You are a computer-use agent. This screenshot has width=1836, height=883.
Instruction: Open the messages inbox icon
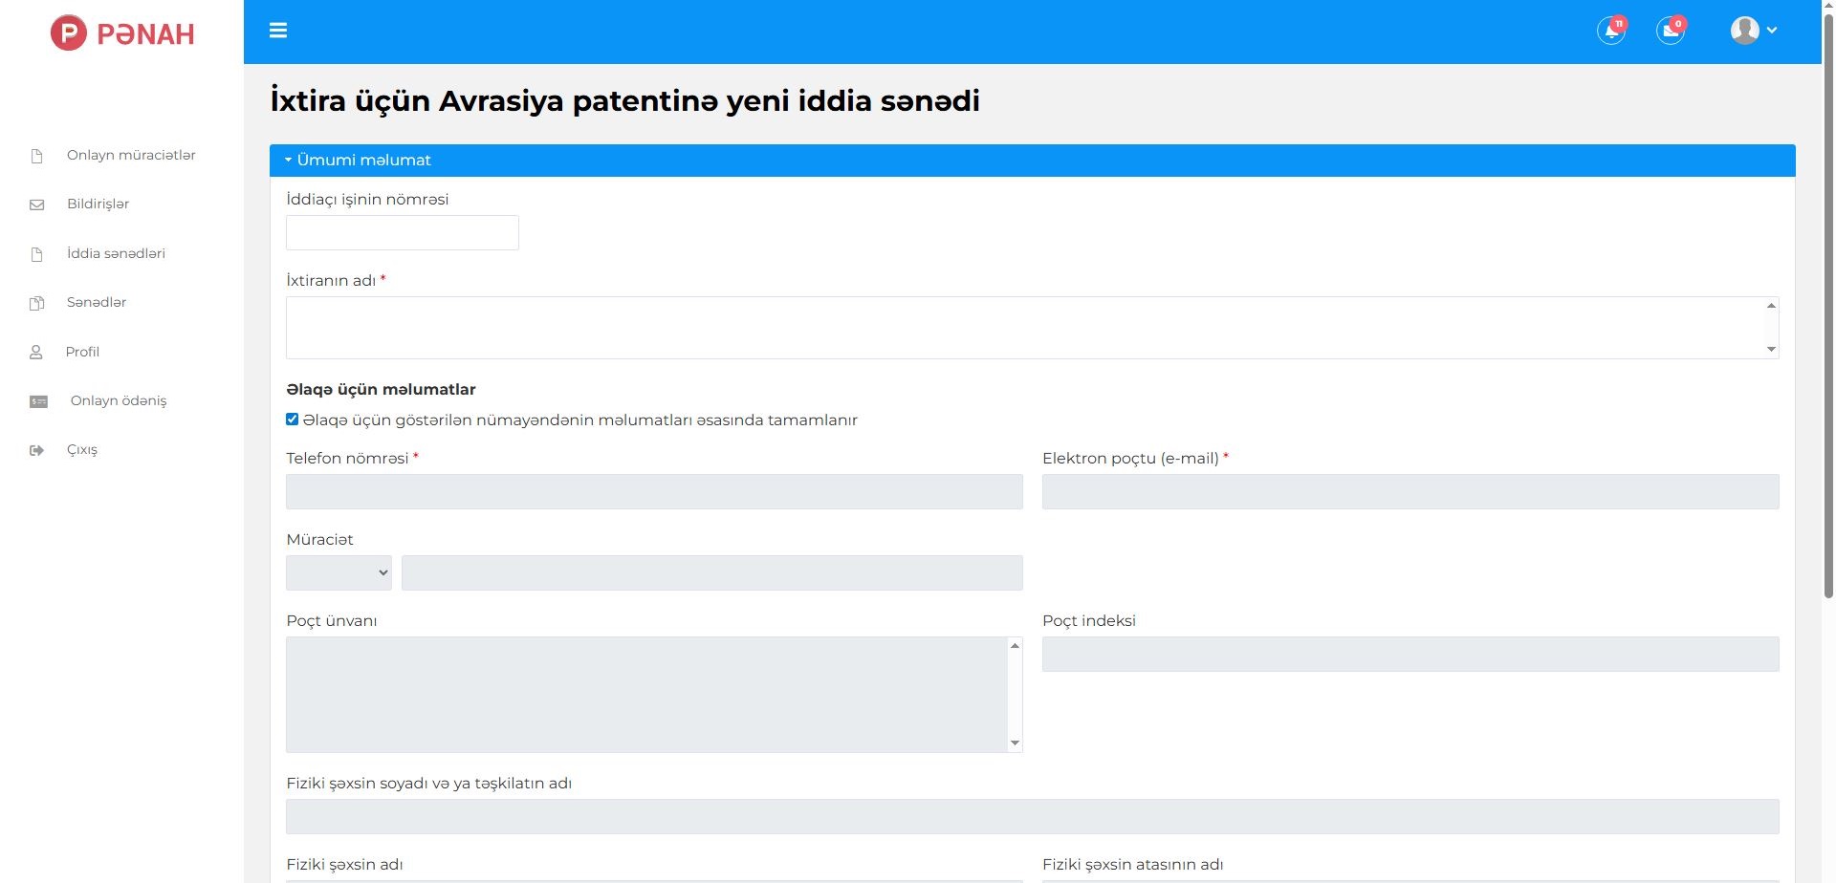[x=1670, y=31]
